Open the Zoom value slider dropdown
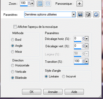Screen dimensions: 103x99 click(x=32, y=4)
